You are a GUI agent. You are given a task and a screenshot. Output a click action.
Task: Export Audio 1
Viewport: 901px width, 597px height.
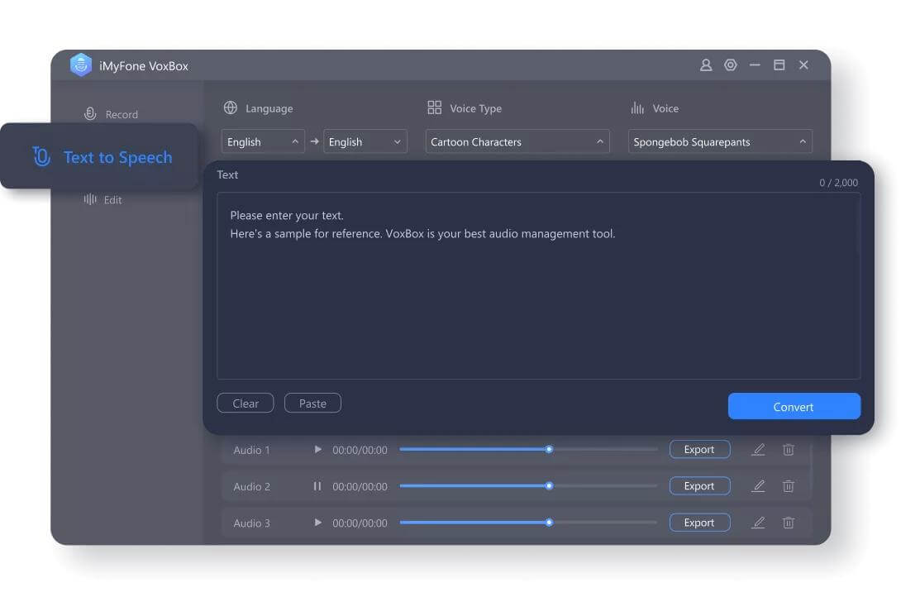pyautogui.click(x=699, y=449)
